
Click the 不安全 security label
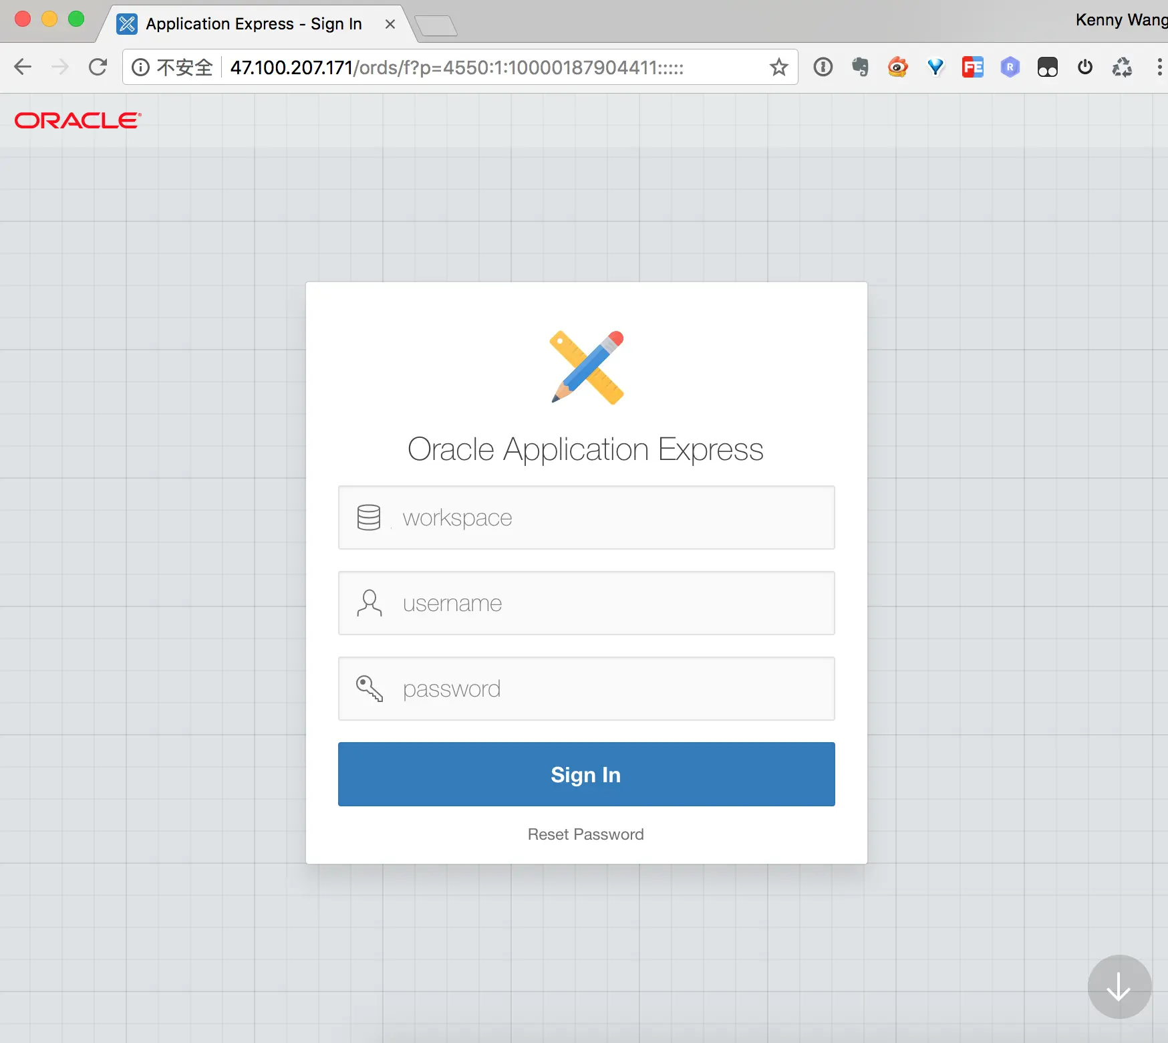click(184, 68)
